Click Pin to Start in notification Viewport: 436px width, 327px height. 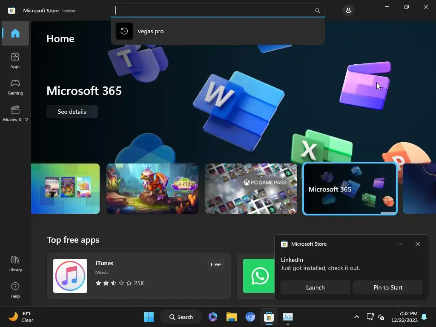click(388, 287)
